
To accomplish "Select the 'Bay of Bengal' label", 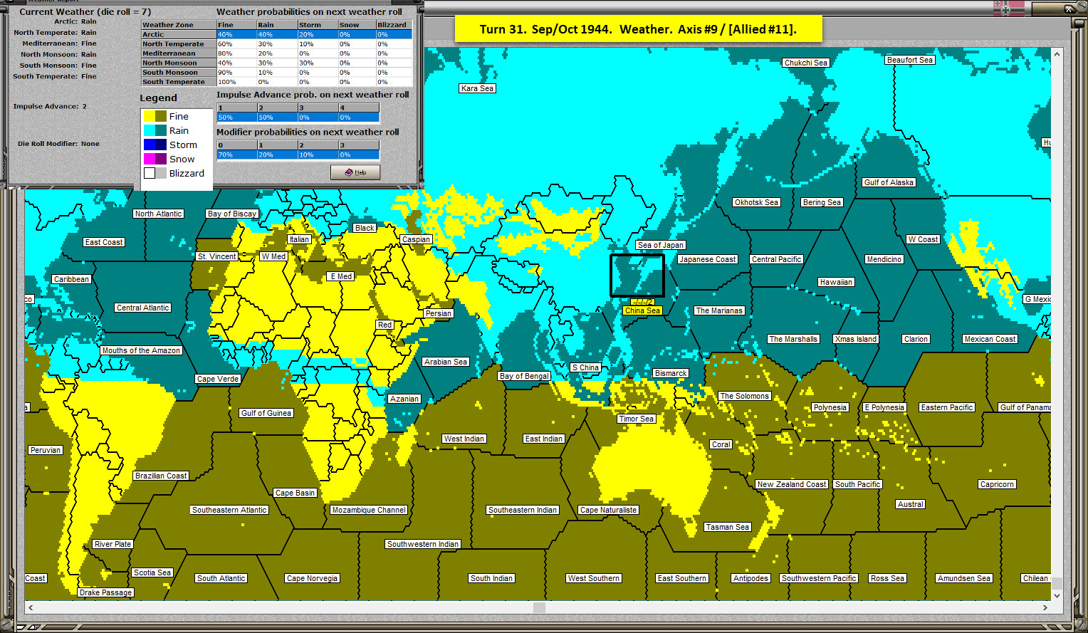I will [525, 376].
